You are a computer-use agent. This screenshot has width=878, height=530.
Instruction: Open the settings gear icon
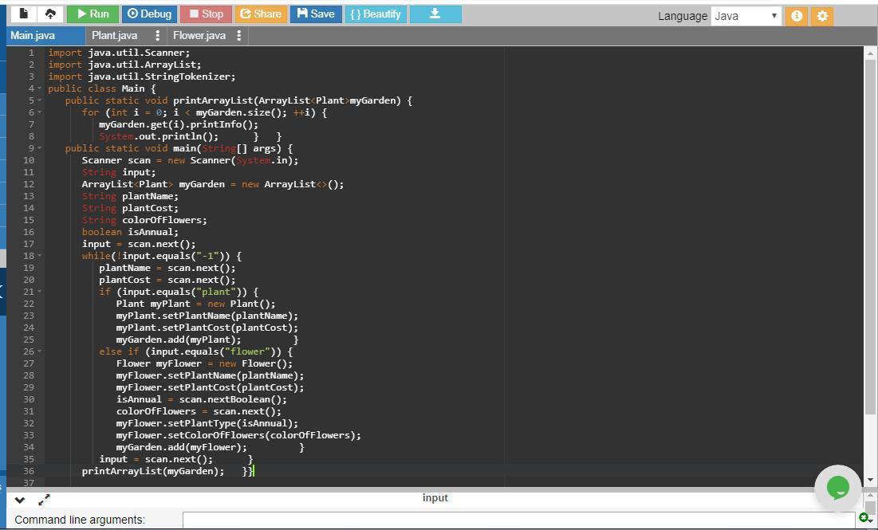(x=822, y=16)
